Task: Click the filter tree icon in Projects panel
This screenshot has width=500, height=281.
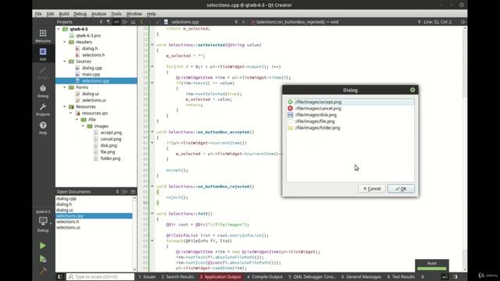Action: 109,22
